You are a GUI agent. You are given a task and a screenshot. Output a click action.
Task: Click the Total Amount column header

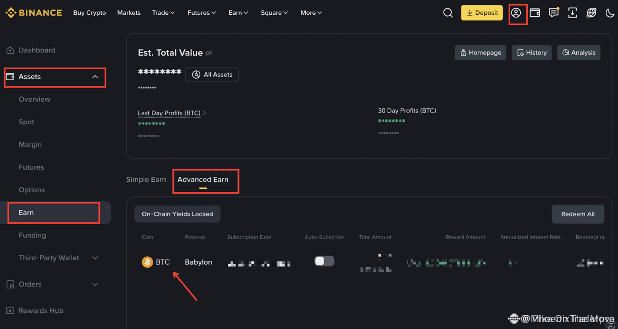click(375, 237)
